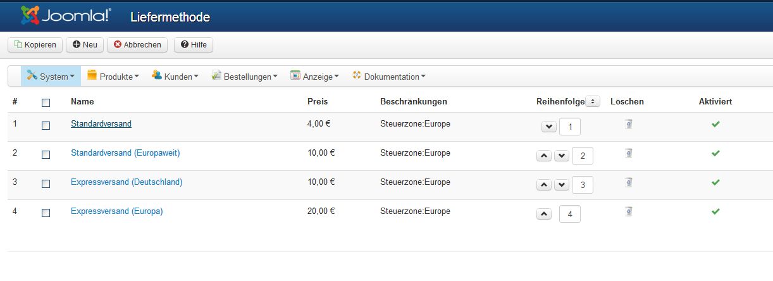Select the Standardversand row checkbox

pos(46,125)
